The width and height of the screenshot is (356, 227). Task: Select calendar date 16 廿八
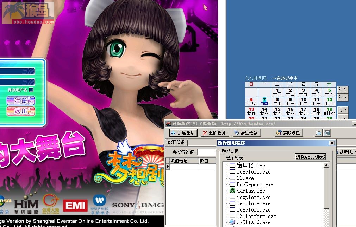[x=291, y=111]
